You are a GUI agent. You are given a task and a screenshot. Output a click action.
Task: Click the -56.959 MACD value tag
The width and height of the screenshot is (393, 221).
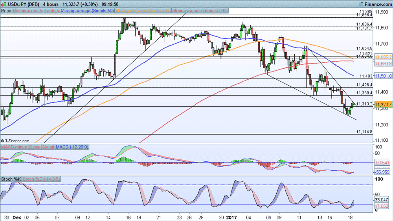point(383,172)
